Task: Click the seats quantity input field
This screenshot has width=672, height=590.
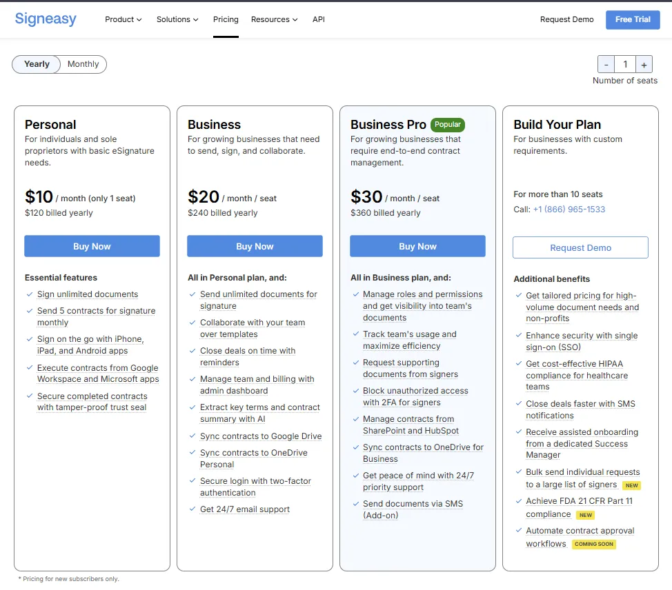Action: (625, 63)
